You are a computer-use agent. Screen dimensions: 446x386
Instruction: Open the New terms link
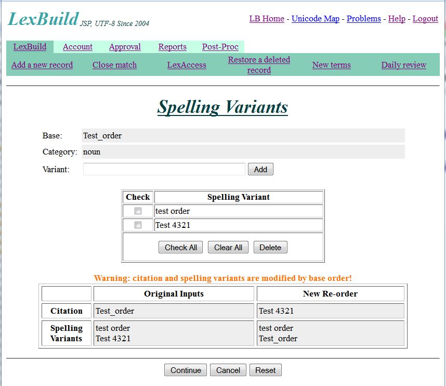(331, 65)
